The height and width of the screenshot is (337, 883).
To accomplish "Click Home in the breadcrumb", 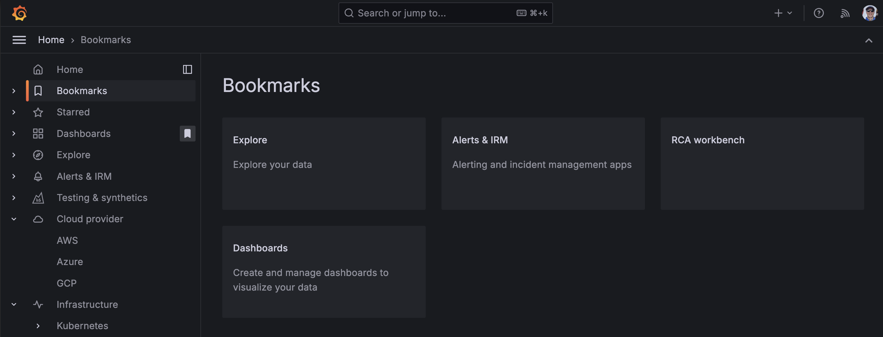I will 51,39.
